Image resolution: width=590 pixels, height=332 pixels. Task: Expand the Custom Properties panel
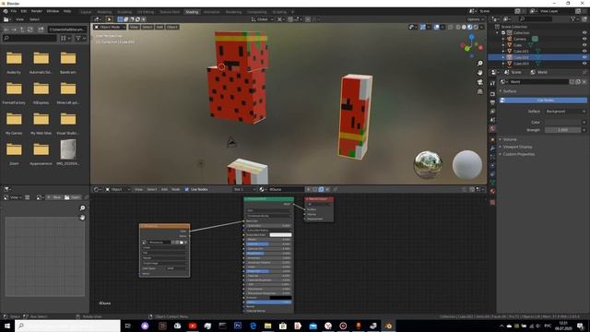[x=518, y=154]
